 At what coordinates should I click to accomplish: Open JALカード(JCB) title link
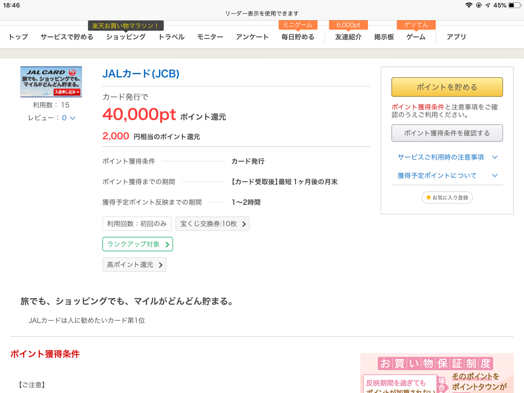coord(141,74)
